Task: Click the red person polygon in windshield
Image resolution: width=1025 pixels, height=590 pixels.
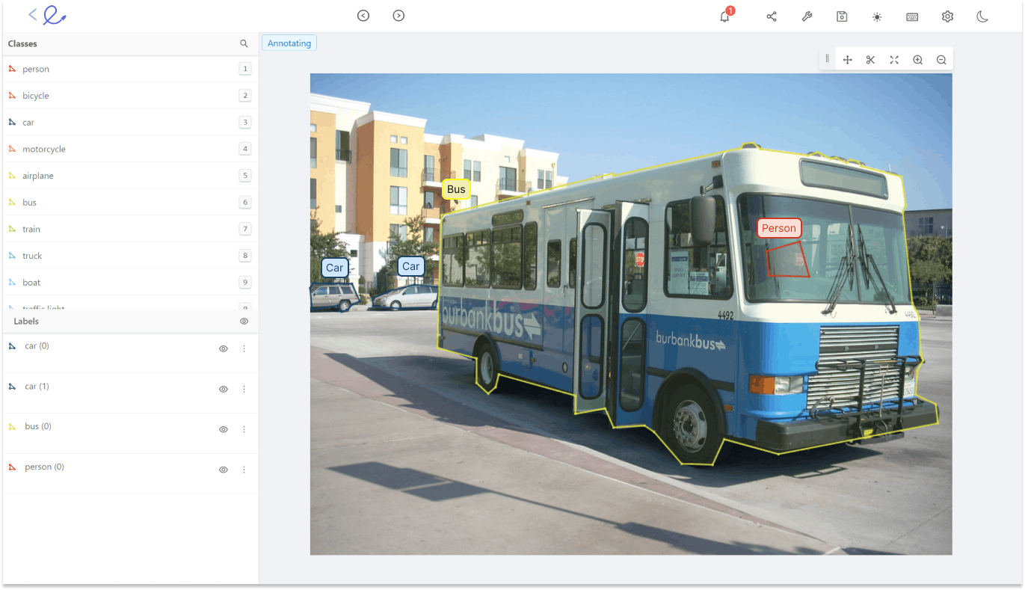Action: [x=787, y=259]
